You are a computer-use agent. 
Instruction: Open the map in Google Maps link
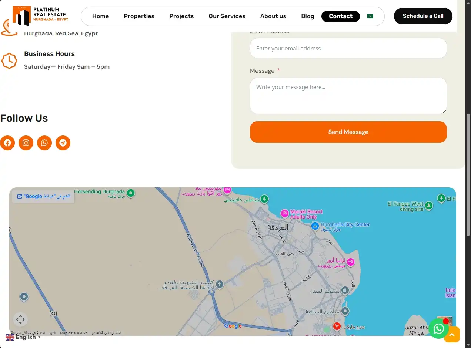click(x=43, y=196)
